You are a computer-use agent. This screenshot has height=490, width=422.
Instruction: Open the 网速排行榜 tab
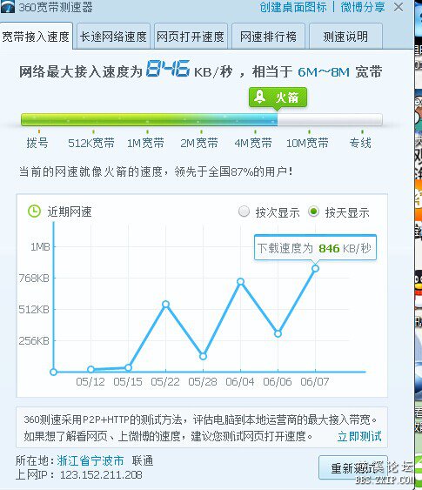268,37
